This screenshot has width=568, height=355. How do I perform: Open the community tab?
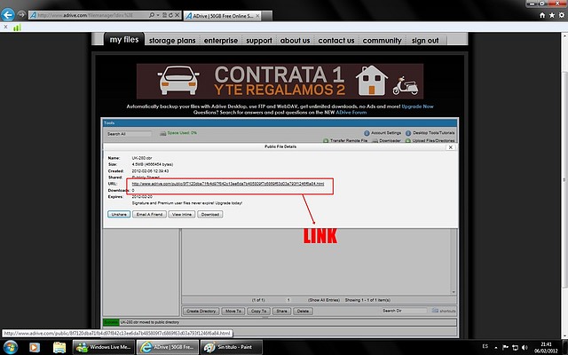tap(383, 41)
